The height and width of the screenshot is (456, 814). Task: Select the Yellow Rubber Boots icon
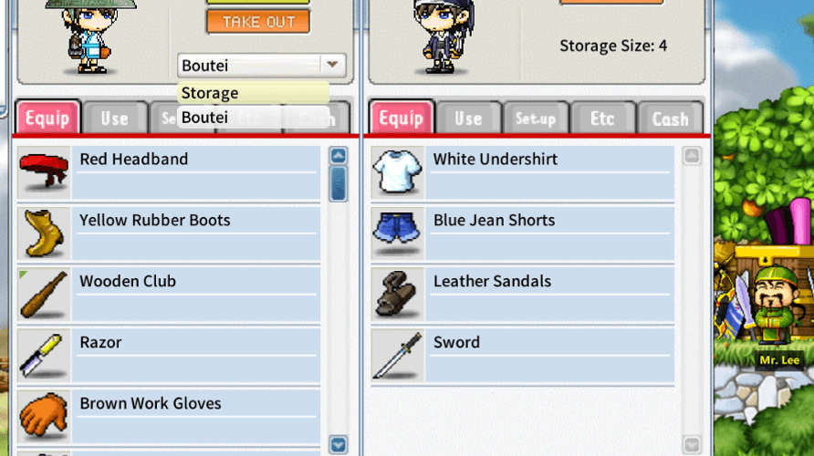[44, 233]
